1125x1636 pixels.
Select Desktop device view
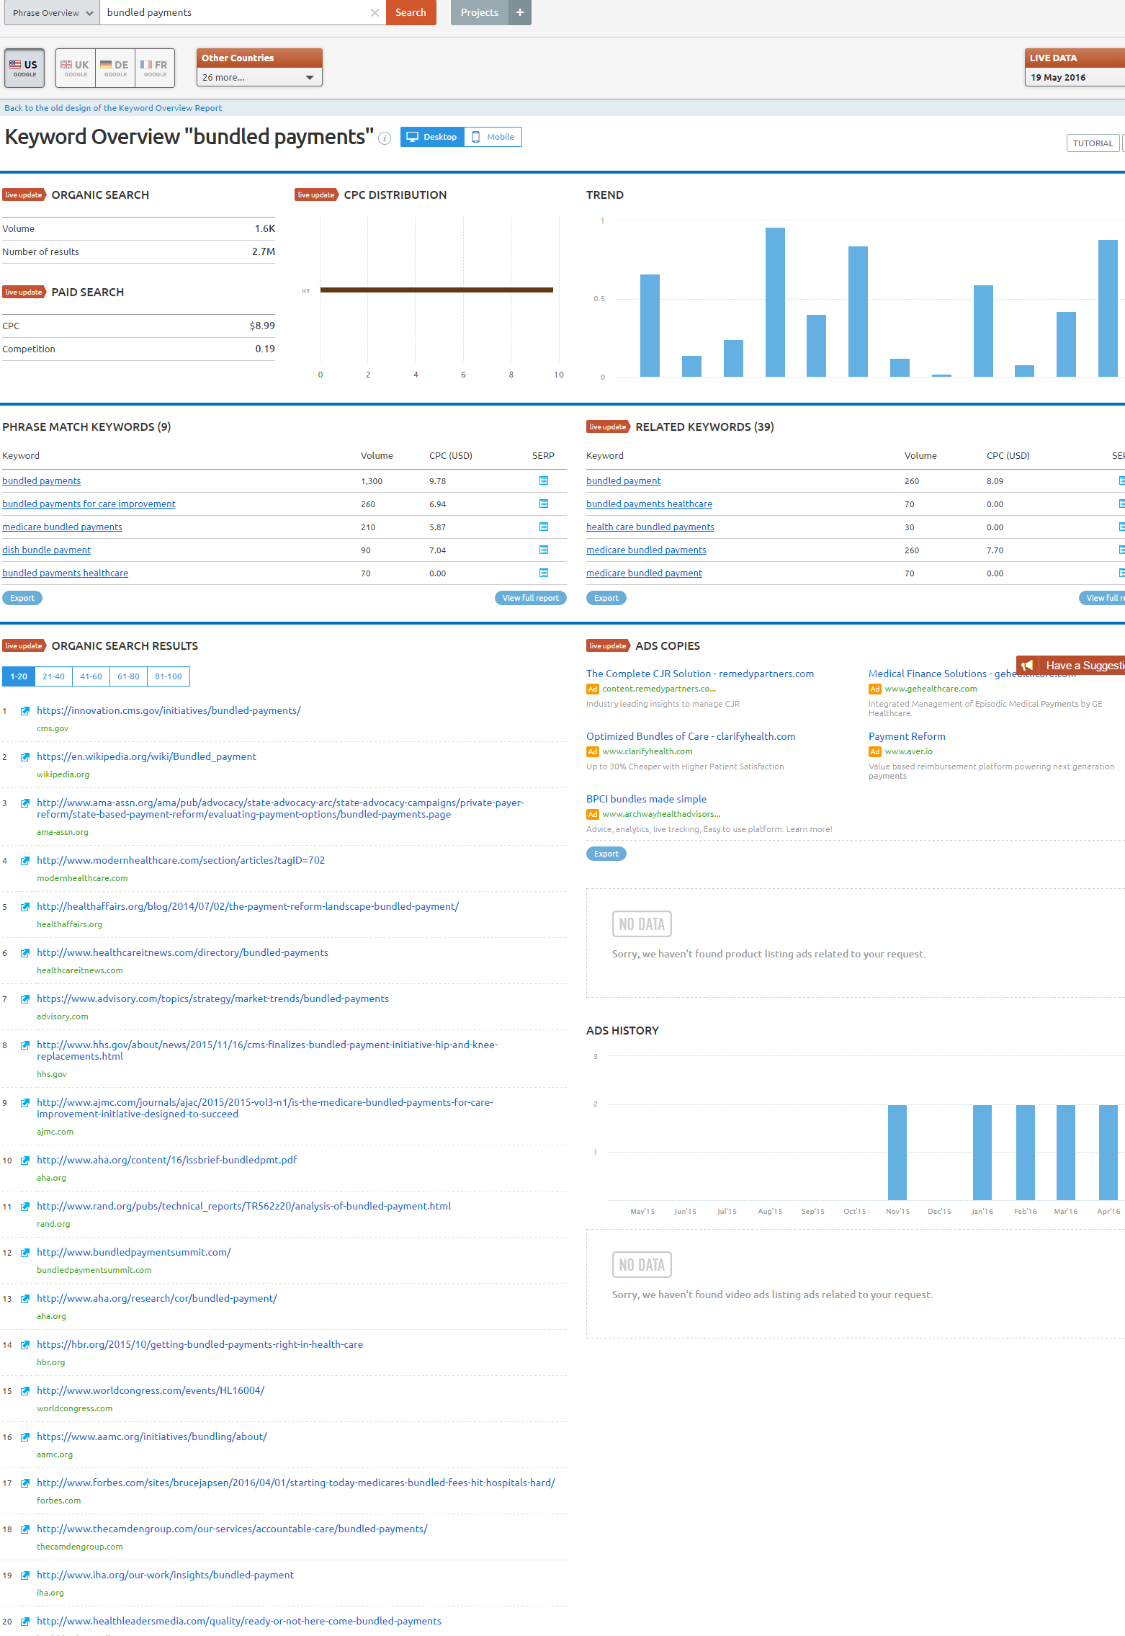(432, 137)
